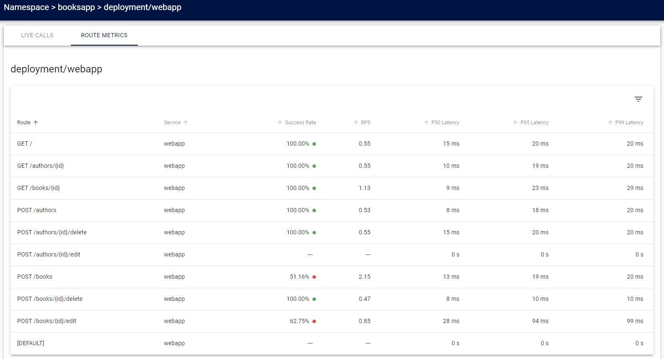The height and width of the screenshot is (359, 664).
Task: Select the [DEFAULT] route row
Action: point(31,343)
